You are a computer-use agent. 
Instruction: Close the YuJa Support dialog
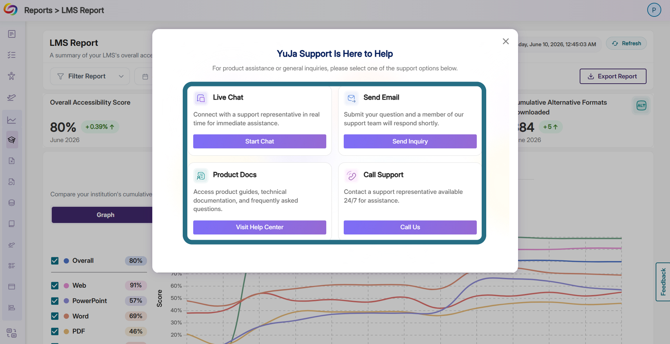point(506,41)
